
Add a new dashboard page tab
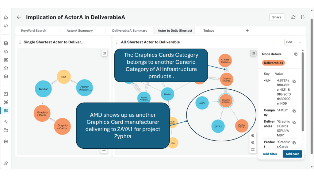pyautogui.click(x=247, y=30)
